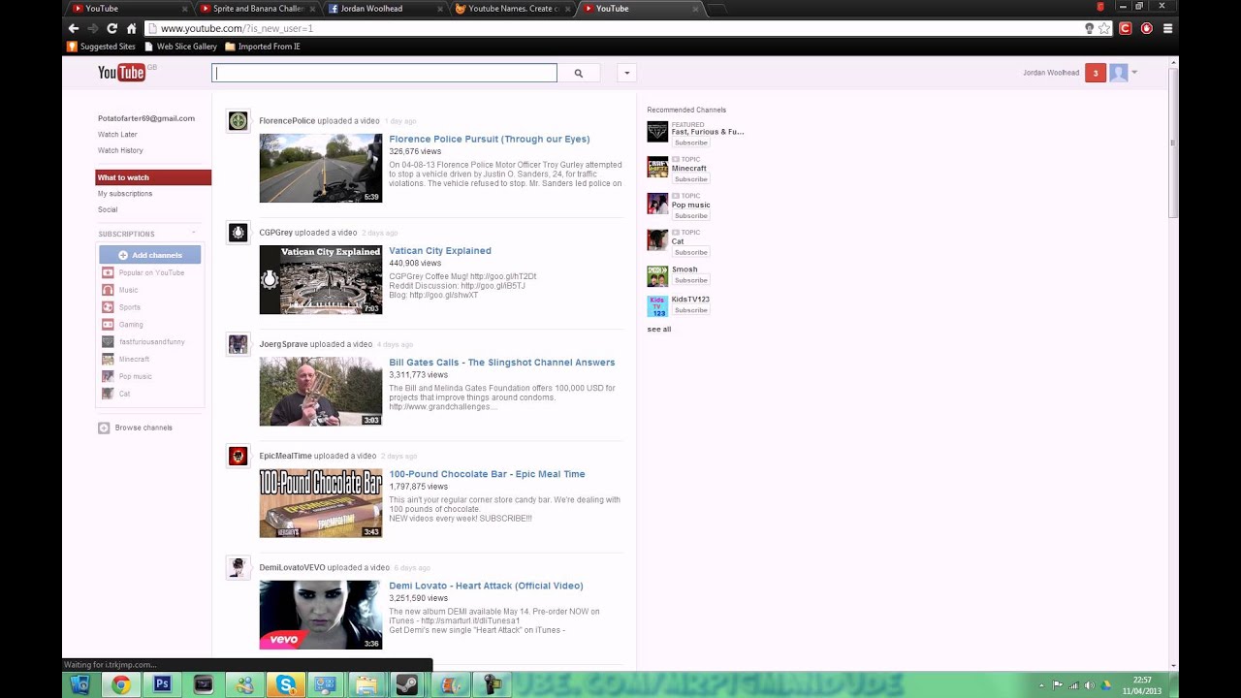The width and height of the screenshot is (1241, 698).
Task: Open My subscriptions in sidebar
Action: click(x=125, y=194)
